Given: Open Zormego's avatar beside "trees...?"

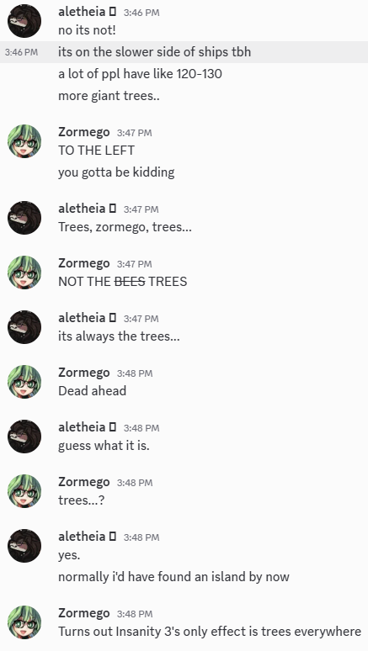Looking at the screenshot, I should (x=24, y=491).
